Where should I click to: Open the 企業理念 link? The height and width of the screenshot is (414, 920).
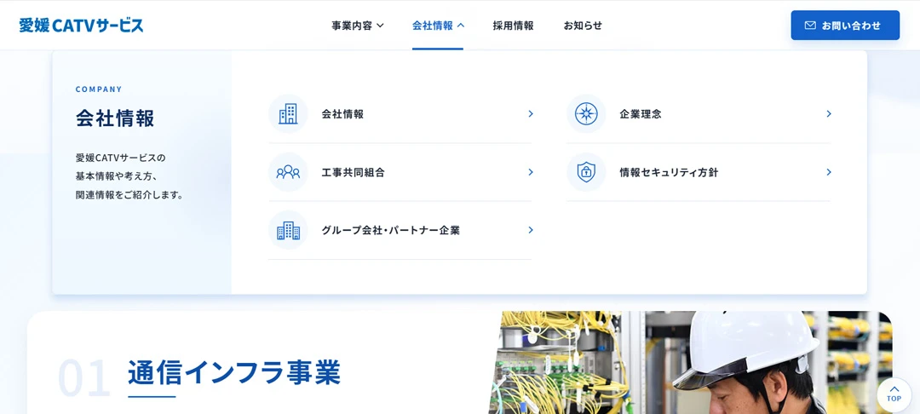699,114
